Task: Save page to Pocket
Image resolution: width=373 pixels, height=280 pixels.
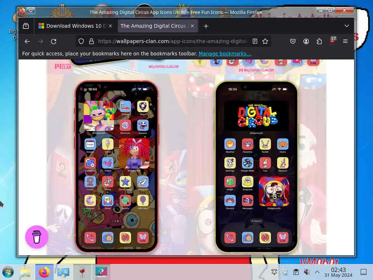Action: [293, 42]
